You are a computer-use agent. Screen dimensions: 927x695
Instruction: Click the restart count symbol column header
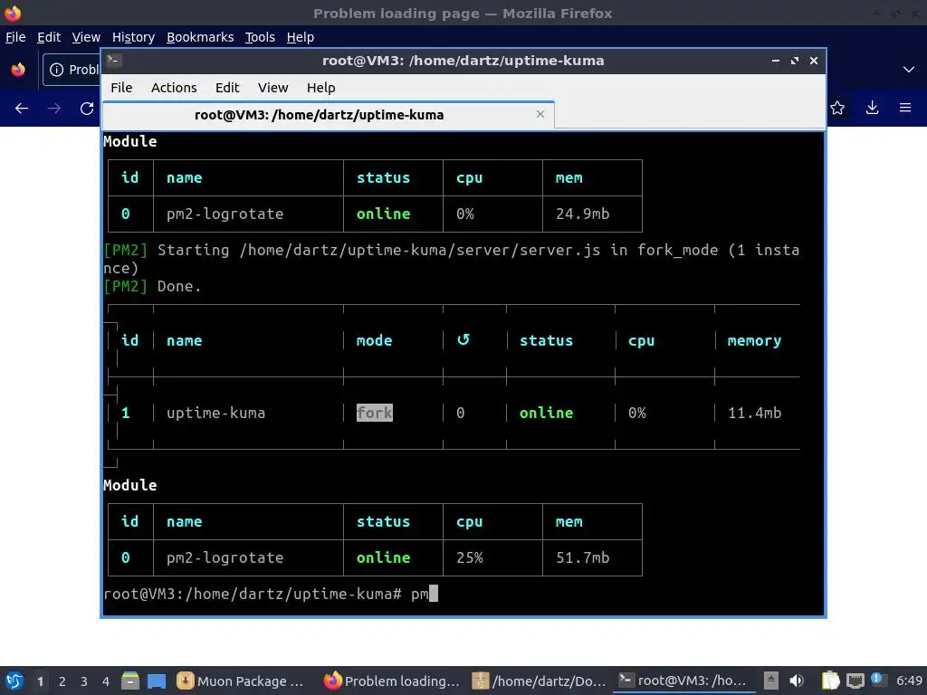click(463, 340)
